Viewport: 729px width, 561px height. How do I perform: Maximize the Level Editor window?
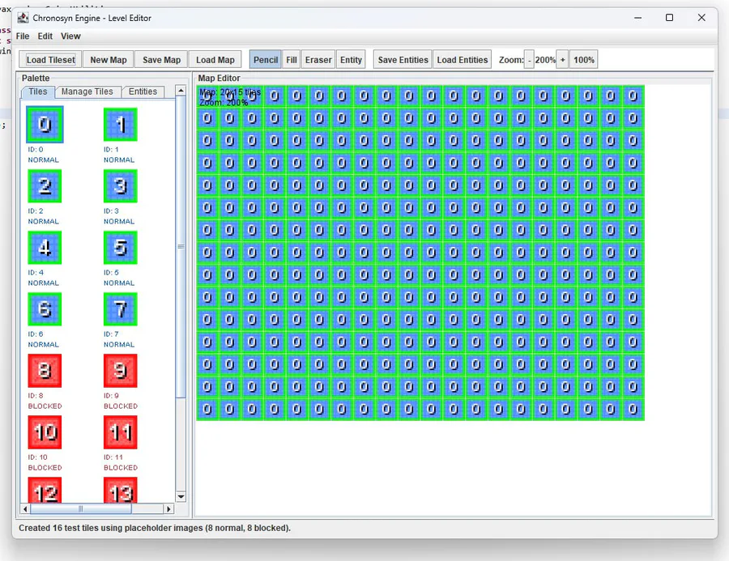670,18
